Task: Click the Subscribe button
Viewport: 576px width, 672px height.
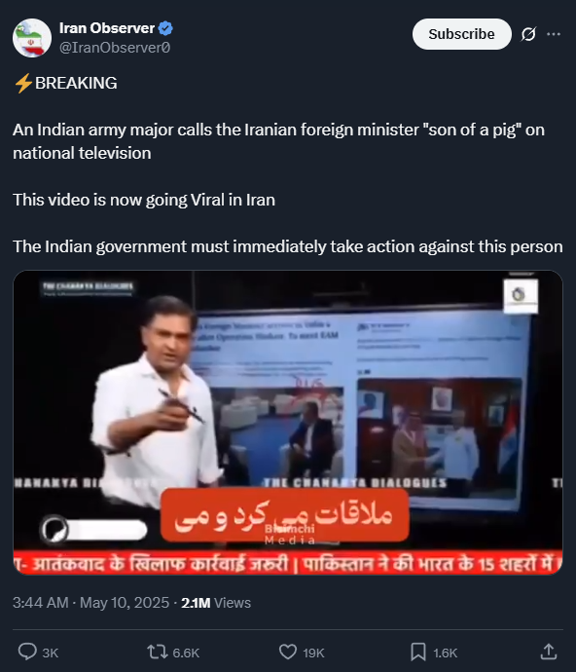Action: click(x=461, y=34)
